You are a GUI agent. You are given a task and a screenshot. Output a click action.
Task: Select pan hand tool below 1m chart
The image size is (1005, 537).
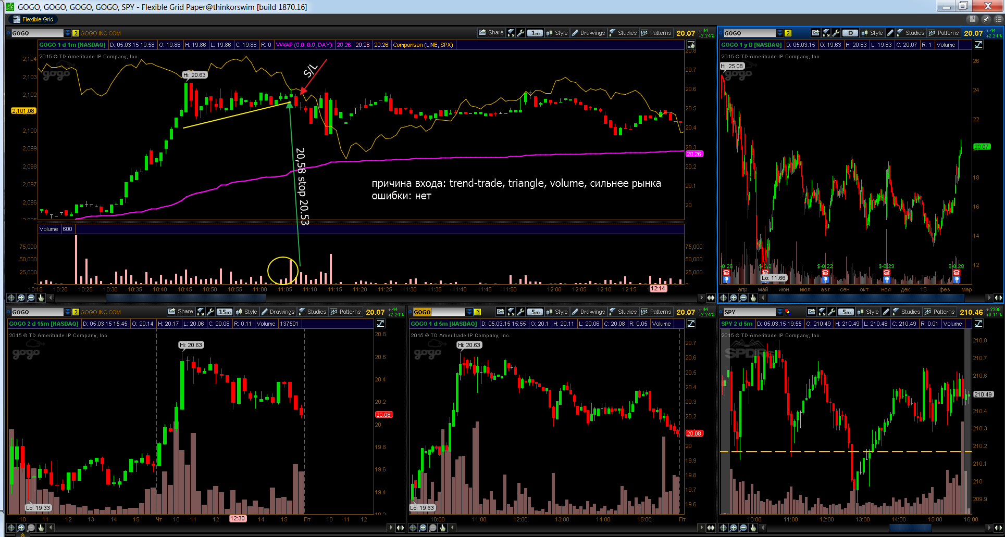click(x=41, y=298)
